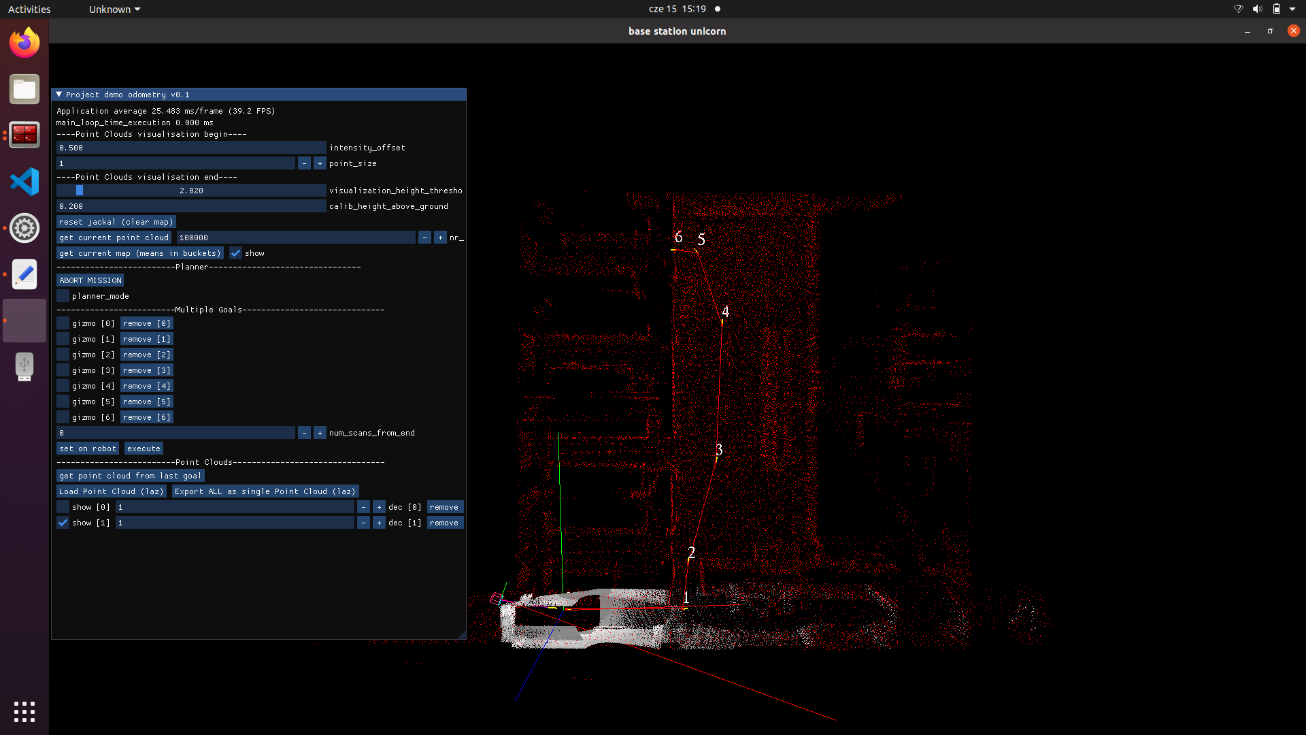Open system status menu arrow
Screen dimensions: 1306x735
(x=1292, y=9)
